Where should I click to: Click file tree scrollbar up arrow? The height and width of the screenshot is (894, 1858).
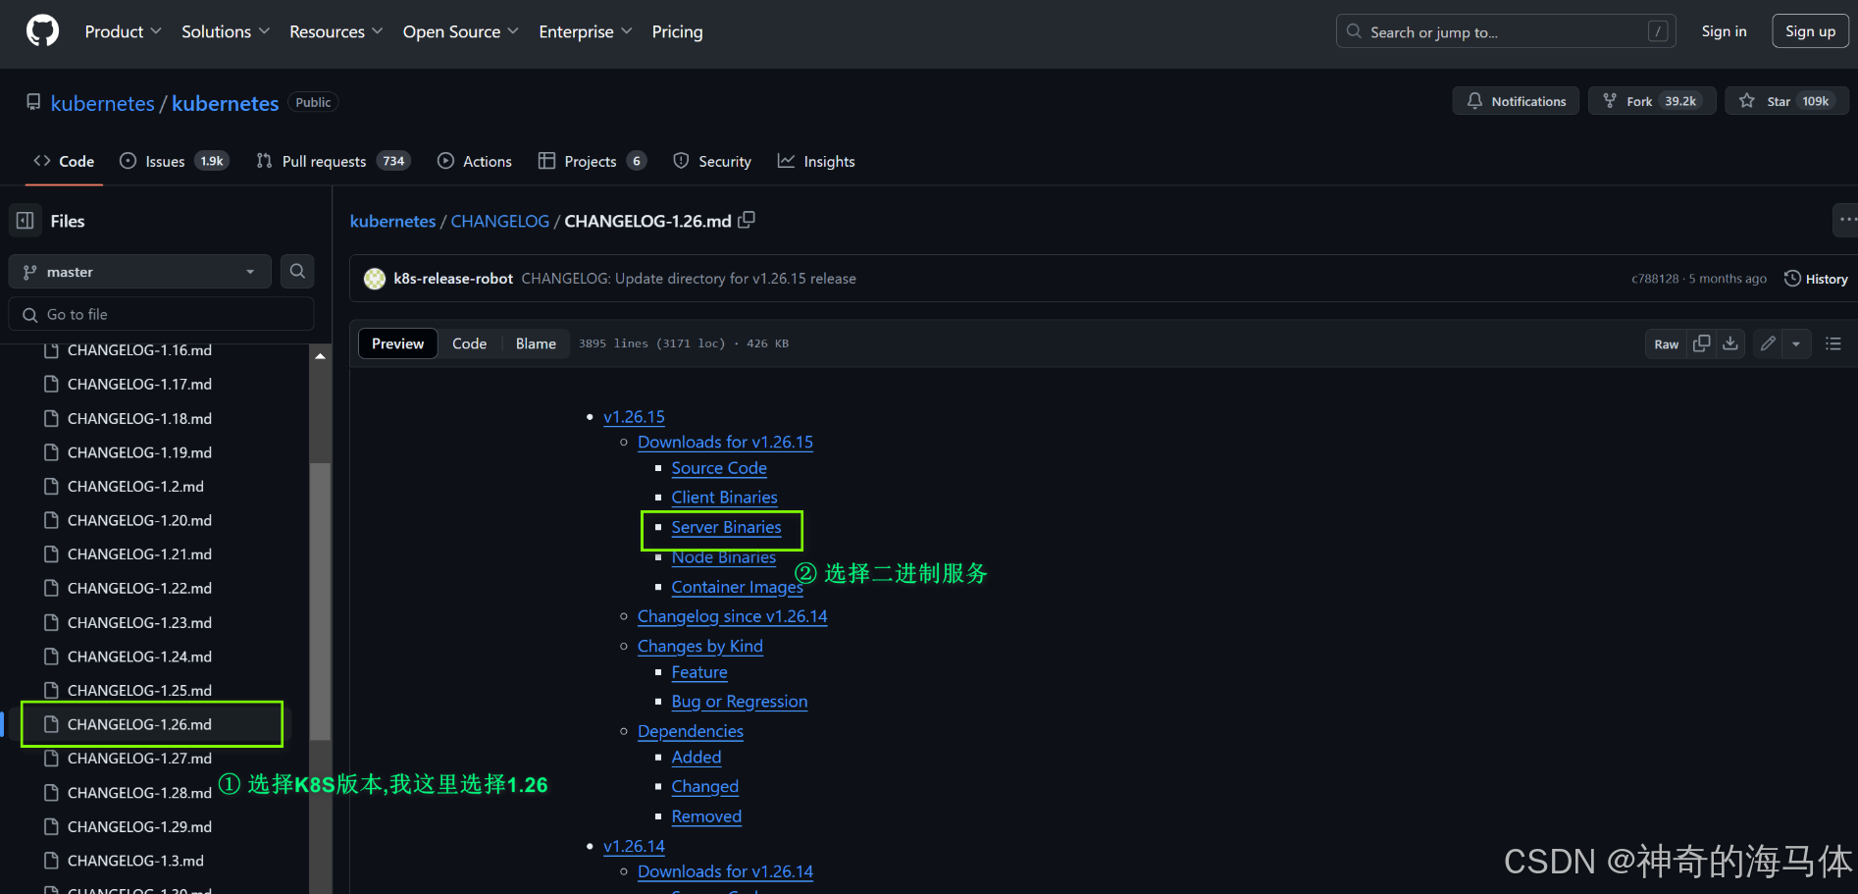click(x=320, y=356)
